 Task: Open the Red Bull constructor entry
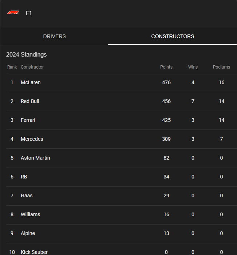click(122, 101)
